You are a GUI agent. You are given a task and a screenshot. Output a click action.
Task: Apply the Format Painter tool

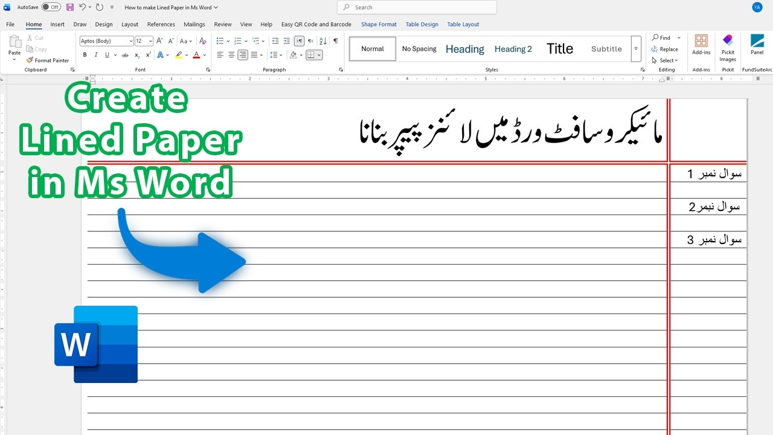(x=48, y=60)
